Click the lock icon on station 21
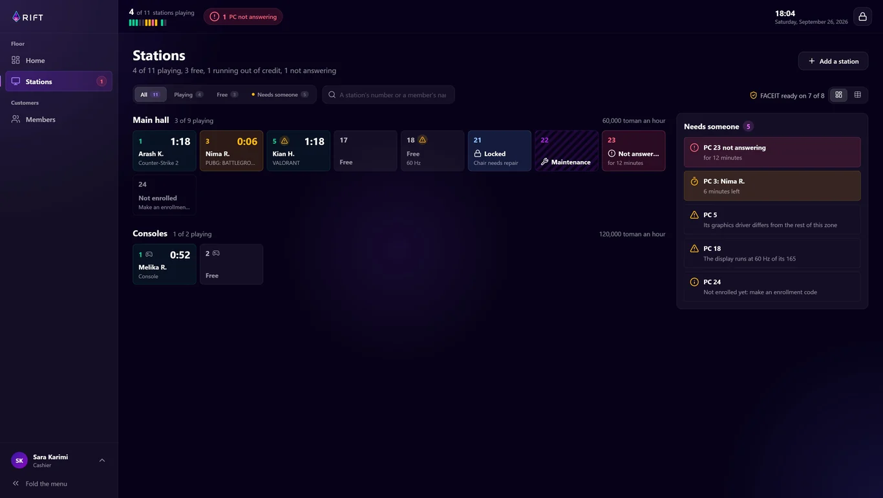The image size is (883, 498). pyautogui.click(x=478, y=154)
